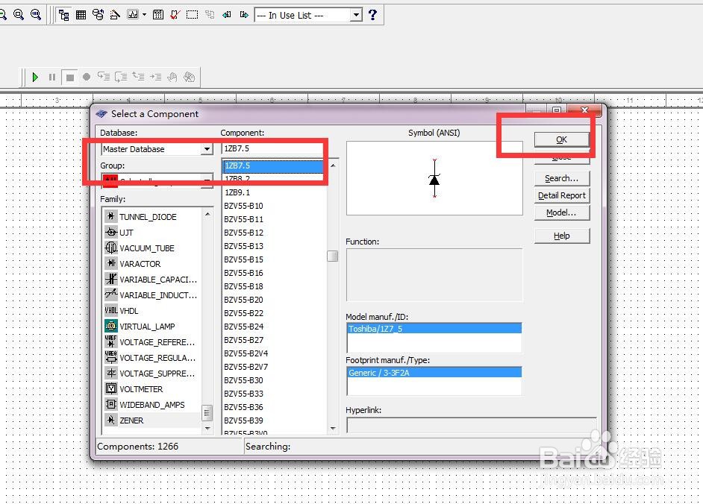703x504 pixels.
Task: Expand the Grapher analyses dropdown arrow
Action: coord(144,15)
